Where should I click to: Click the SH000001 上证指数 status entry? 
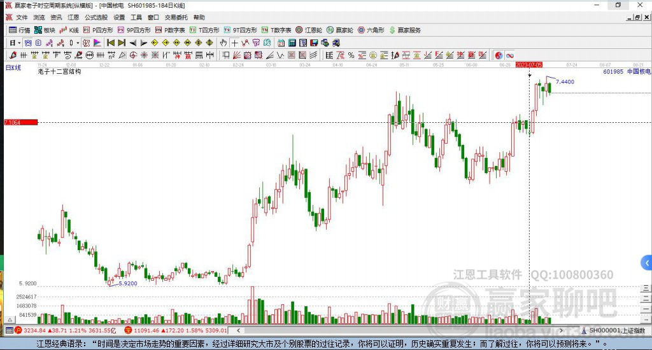point(613,330)
